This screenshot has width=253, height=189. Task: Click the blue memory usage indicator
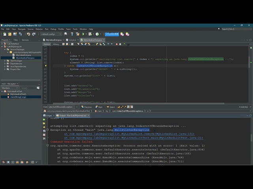[112, 34]
